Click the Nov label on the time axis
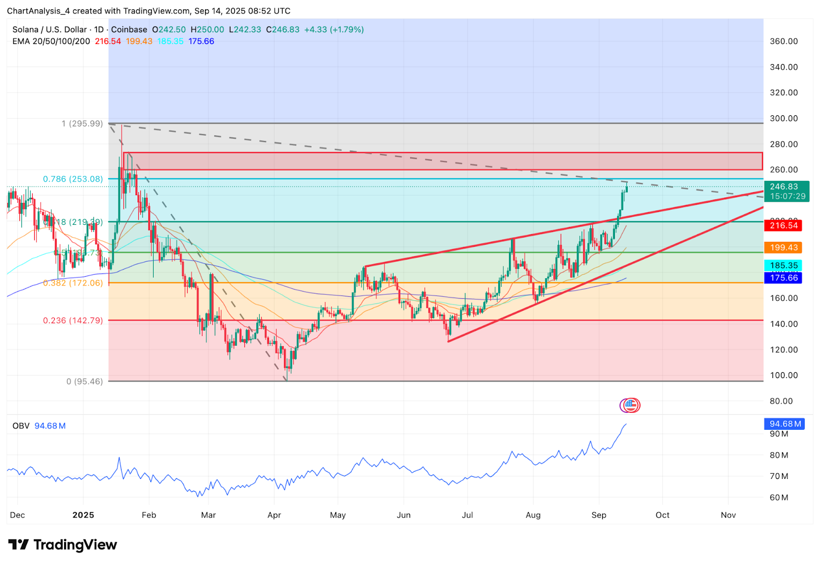 (x=728, y=515)
